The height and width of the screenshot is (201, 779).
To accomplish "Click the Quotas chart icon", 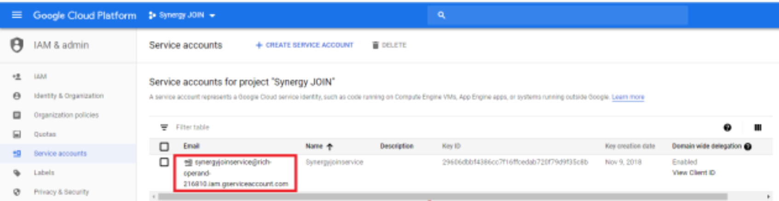I will 17,134.
